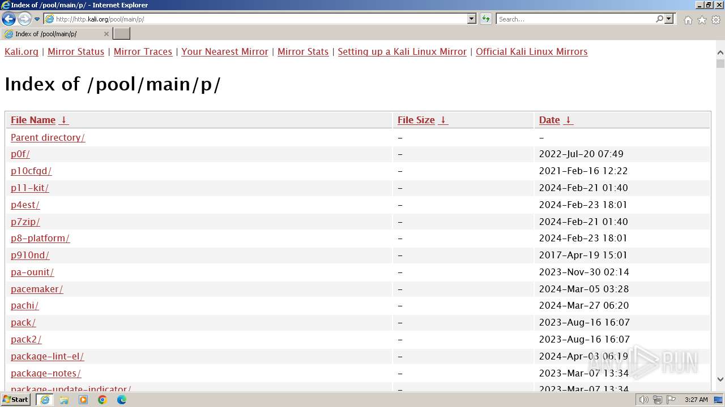Click the search magnifier icon
725x407 pixels.
click(x=659, y=19)
